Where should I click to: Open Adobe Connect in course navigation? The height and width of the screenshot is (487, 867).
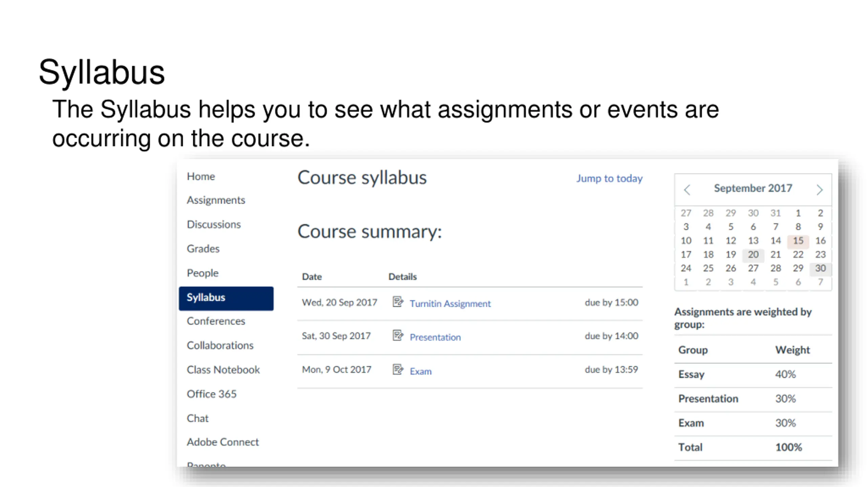[223, 442]
